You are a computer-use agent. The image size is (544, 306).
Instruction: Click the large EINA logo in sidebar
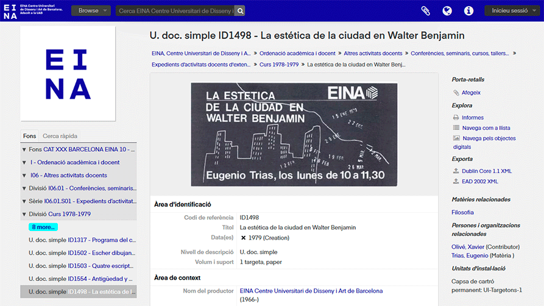[68, 74]
